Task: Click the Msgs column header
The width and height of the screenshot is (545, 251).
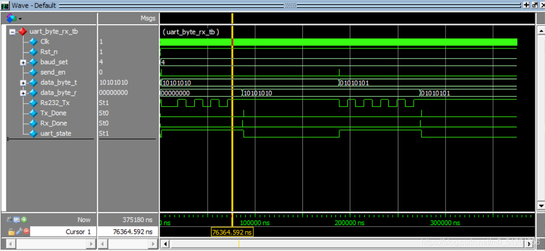Action: coord(148,18)
